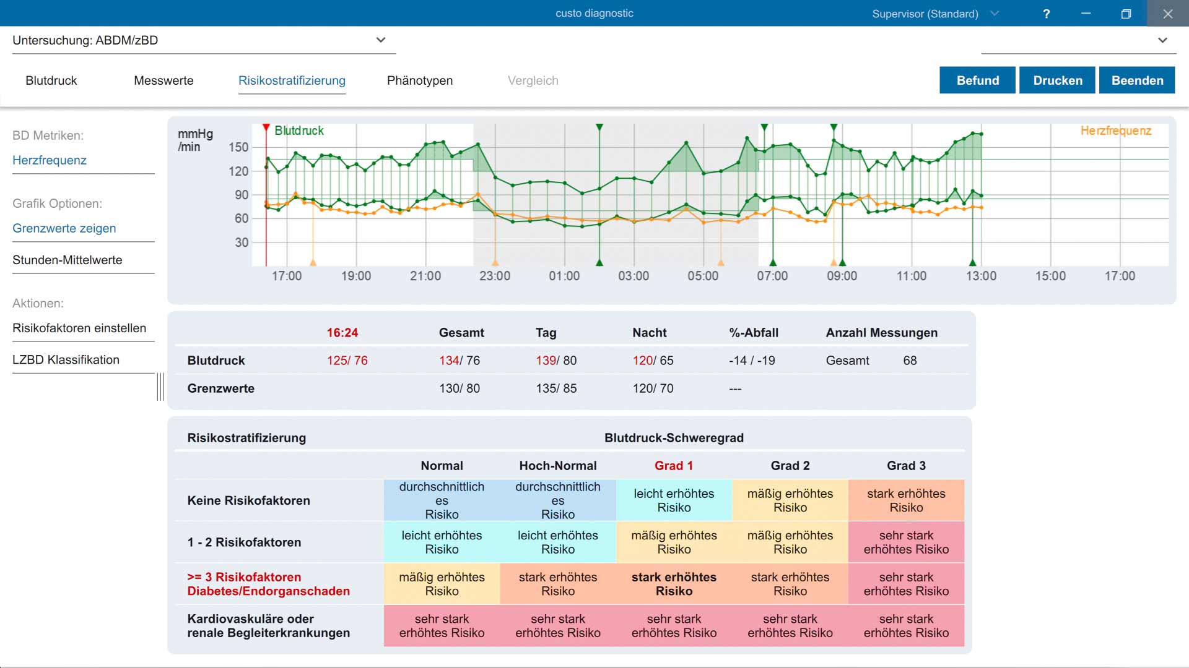This screenshot has height=668, width=1189.
Task: Expand the Supervisor (Standard) user menu
Action: (x=935, y=14)
